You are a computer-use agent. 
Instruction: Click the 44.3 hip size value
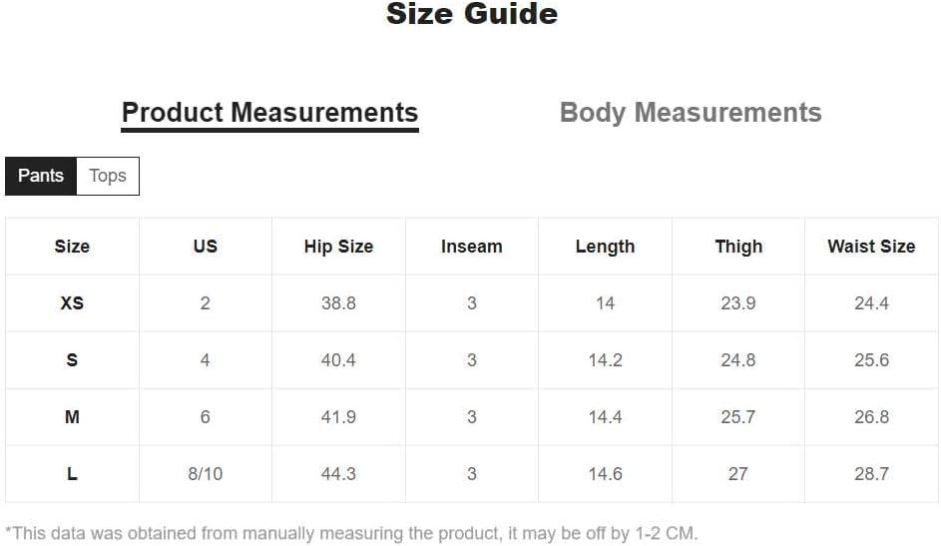pyautogui.click(x=338, y=474)
